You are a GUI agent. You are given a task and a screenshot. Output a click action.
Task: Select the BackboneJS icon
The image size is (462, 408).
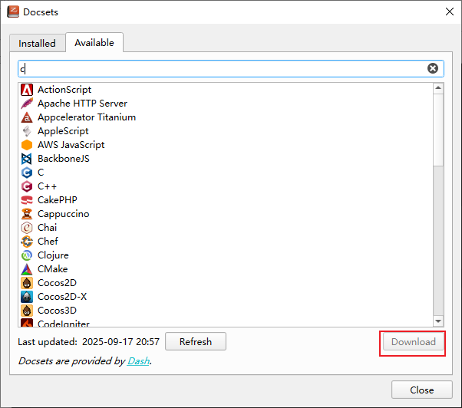point(27,159)
